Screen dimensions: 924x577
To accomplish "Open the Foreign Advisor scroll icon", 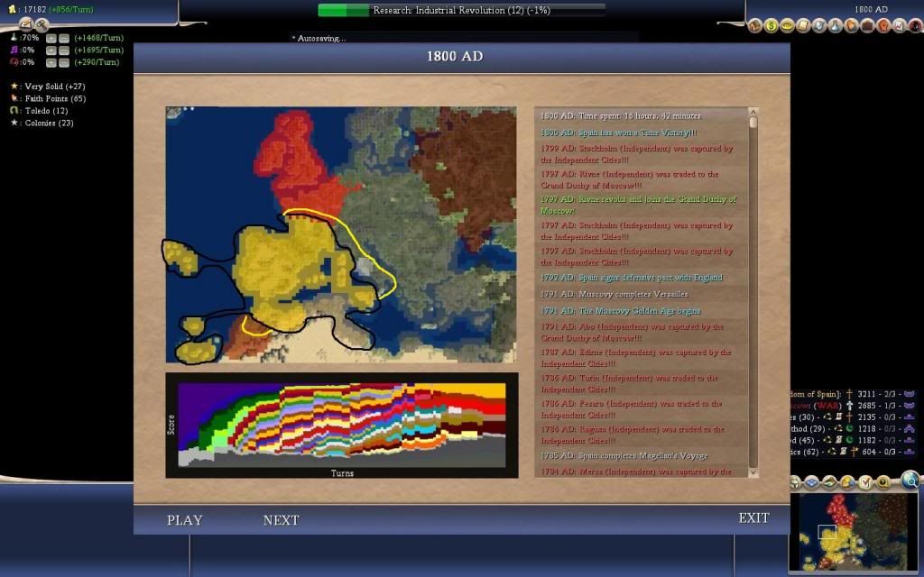I will coord(803,25).
